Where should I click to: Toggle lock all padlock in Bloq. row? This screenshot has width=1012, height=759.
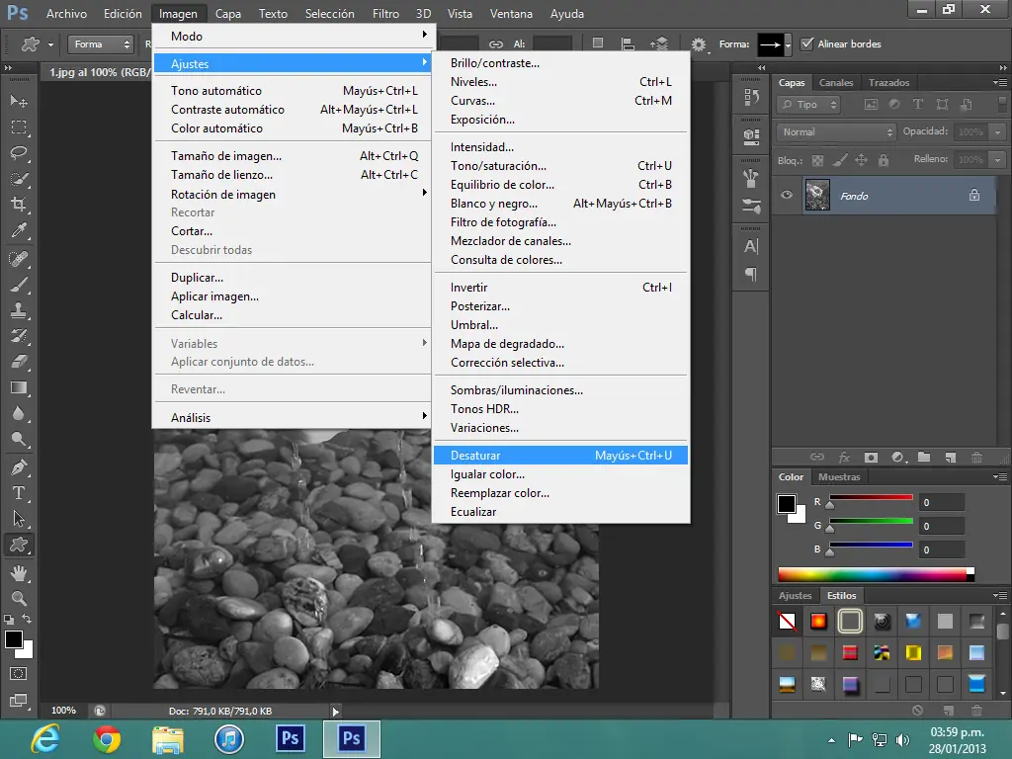pos(883,160)
